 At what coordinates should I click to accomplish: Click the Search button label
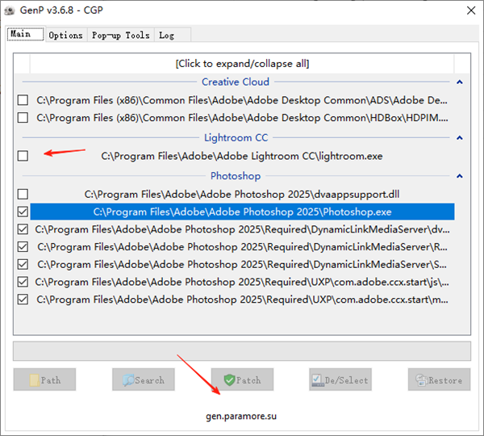click(150, 380)
